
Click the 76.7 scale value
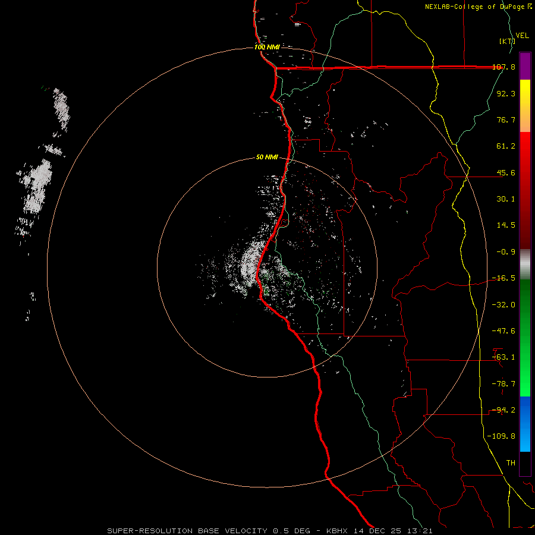(506, 119)
